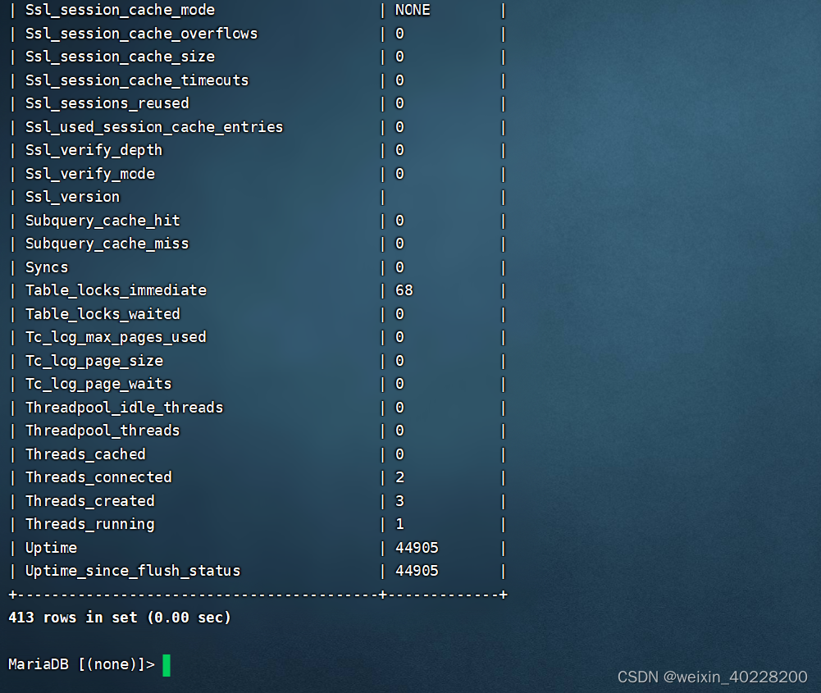This screenshot has height=693, width=821.
Task: Select the value 1 for Threads_running
Action: [x=399, y=524]
